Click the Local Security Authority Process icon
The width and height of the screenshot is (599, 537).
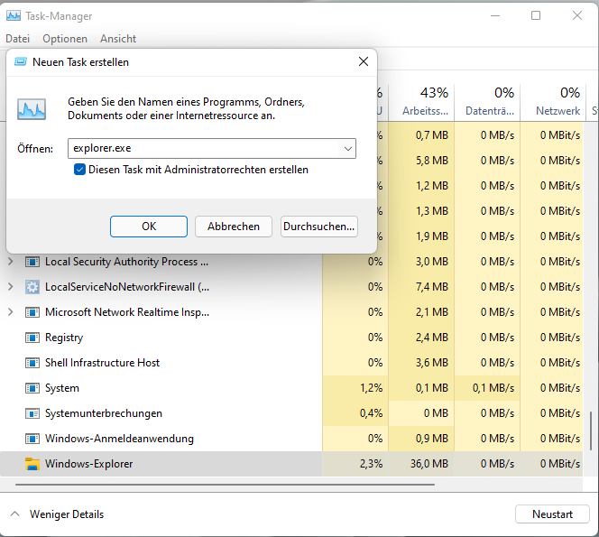point(32,262)
